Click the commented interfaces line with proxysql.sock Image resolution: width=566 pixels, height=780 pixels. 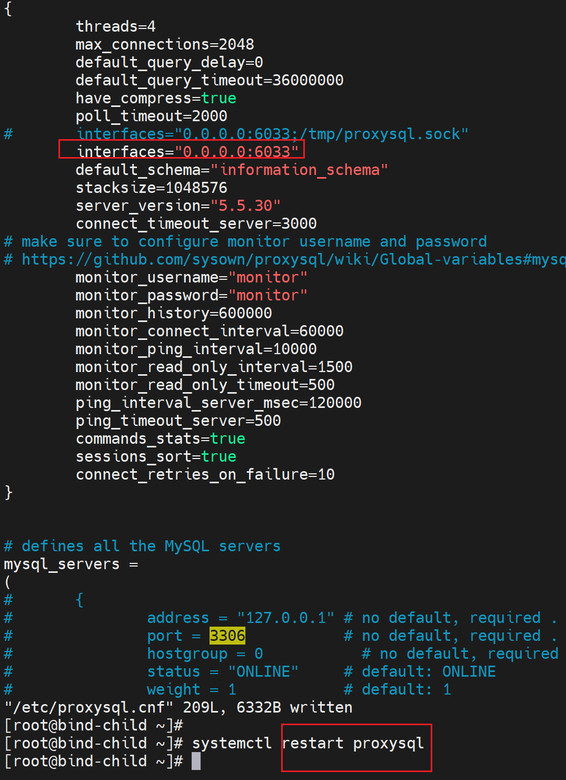pyautogui.click(x=272, y=134)
